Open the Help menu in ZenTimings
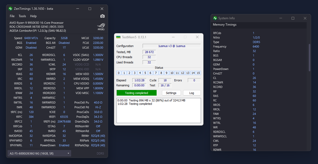The height and width of the screenshot is (164, 318). coord(33,16)
